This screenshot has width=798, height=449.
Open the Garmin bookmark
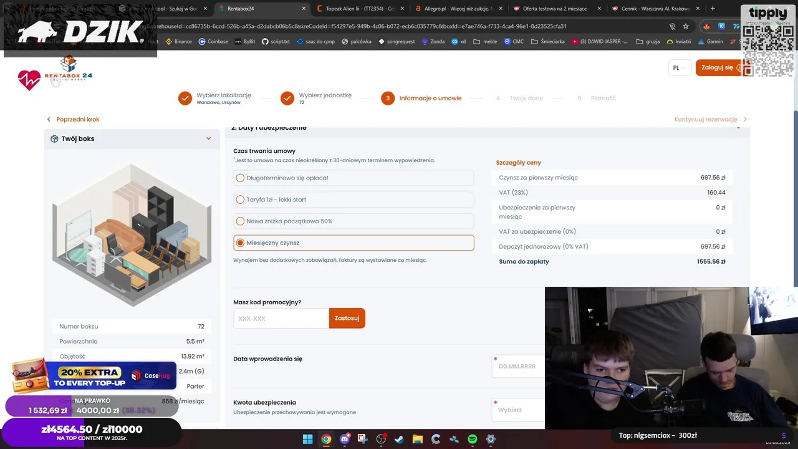(x=711, y=42)
